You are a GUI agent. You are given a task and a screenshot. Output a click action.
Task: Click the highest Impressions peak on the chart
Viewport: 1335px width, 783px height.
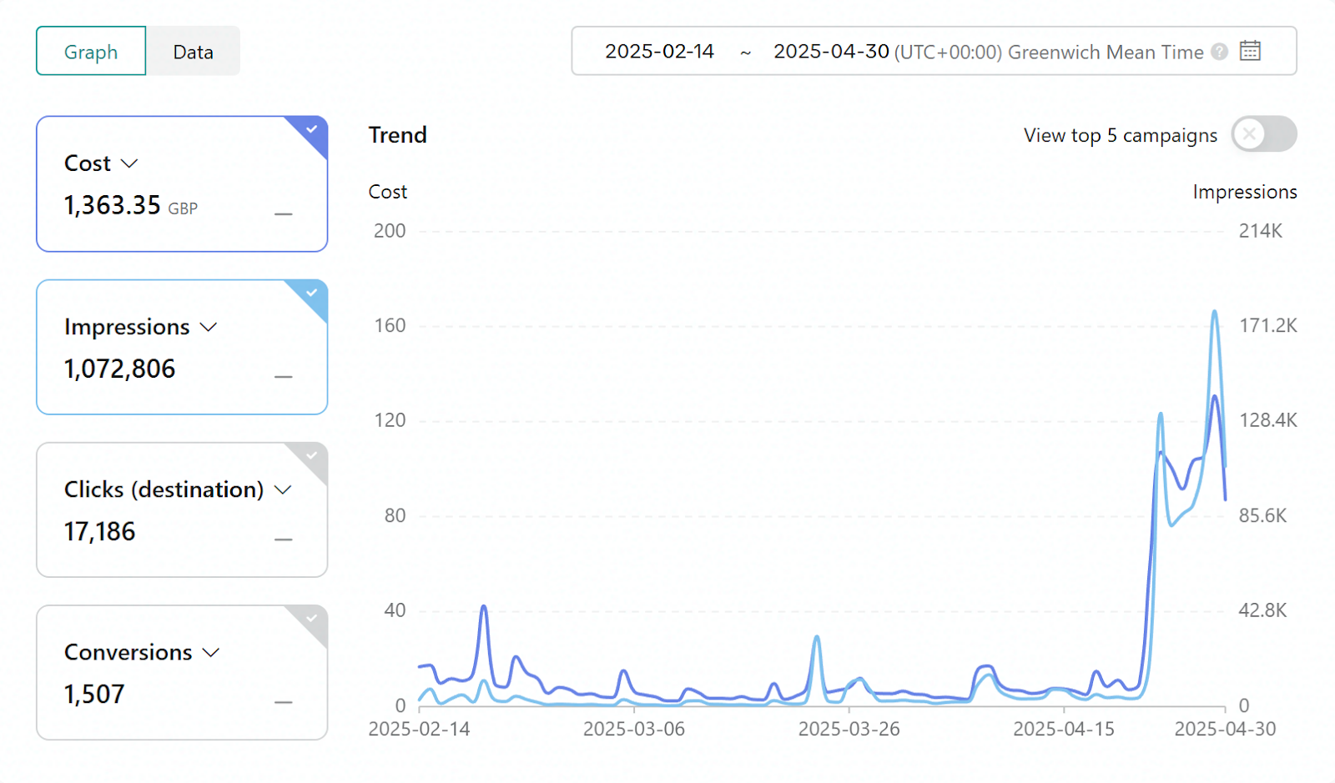pyautogui.click(x=1214, y=312)
